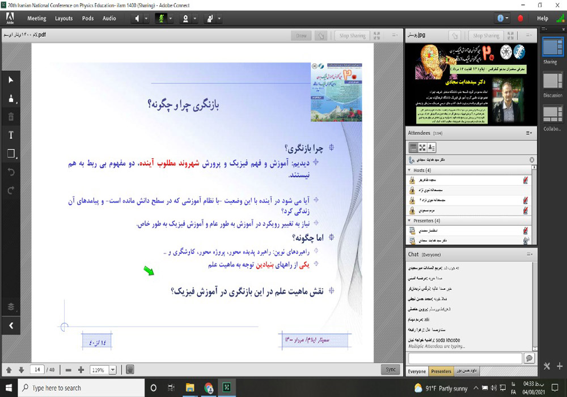Open the Help menu
The image size is (567, 397).
pyautogui.click(x=542, y=18)
